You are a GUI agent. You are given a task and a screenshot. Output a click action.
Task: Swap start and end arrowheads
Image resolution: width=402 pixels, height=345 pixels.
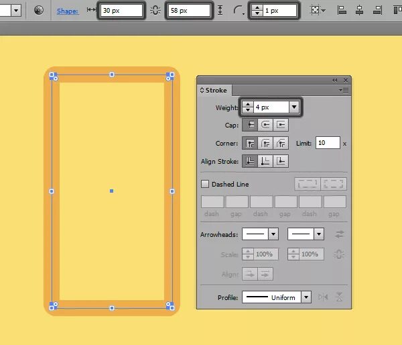340,234
